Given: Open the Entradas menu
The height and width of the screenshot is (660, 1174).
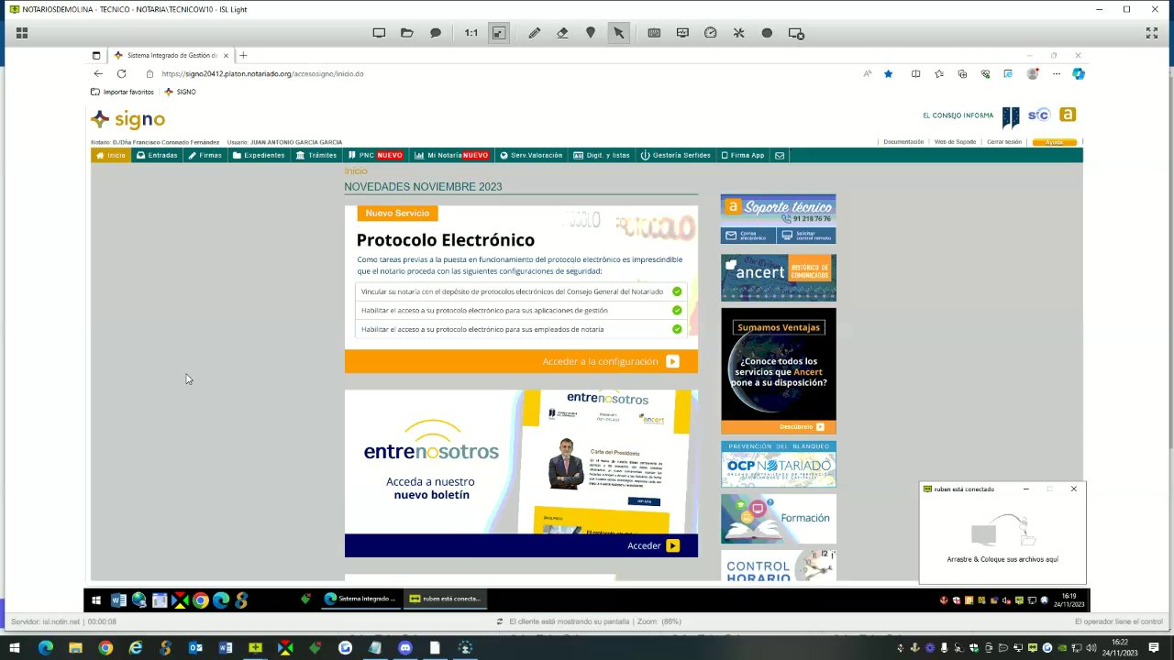Looking at the screenshot, I should tap(157, 156).
